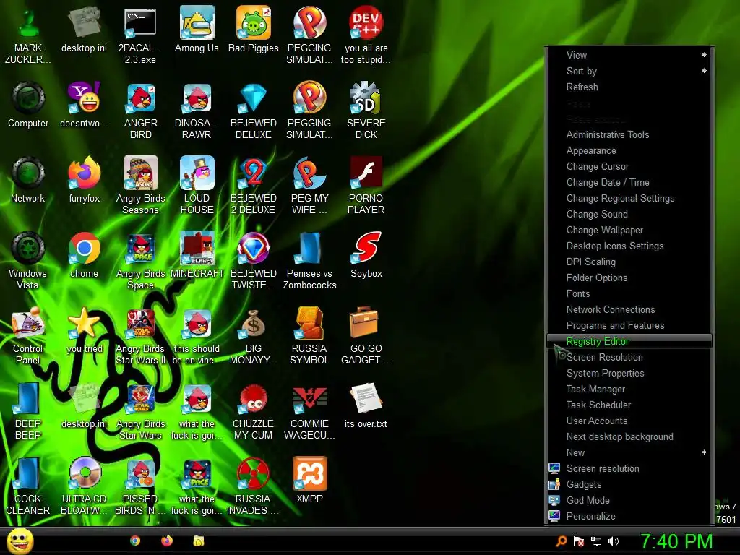This screenshot has width=740, height=555.
Task: Click the MARK ZUCKER desktop icon
Action: pyautogui.click(x=28, y=35)
